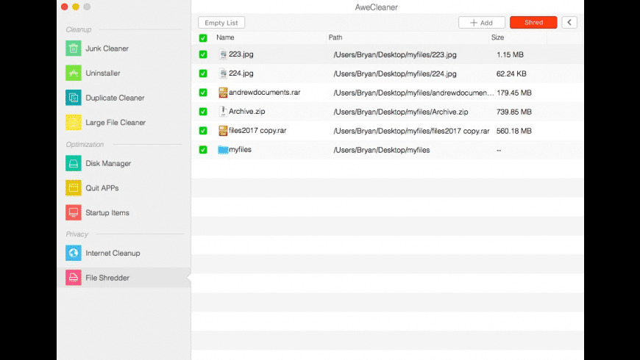
Task: Open Disk Manager section
Action: click(108, 163)
